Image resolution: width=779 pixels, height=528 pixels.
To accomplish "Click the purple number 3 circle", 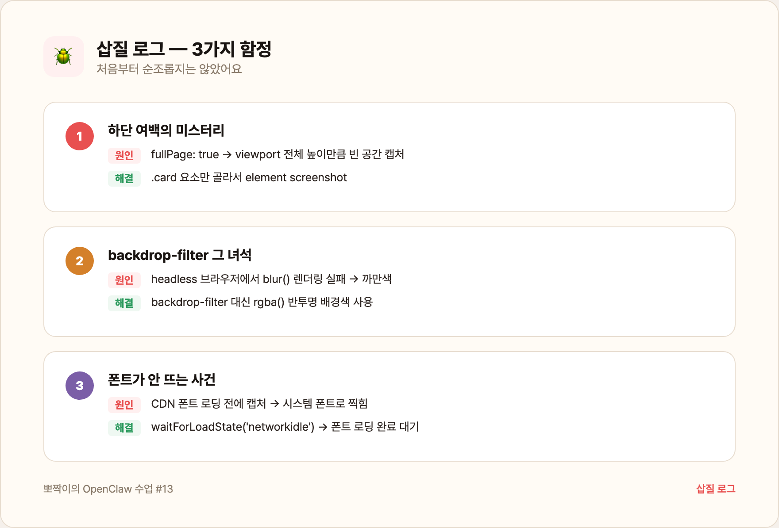I will click(x=80, y=386).
